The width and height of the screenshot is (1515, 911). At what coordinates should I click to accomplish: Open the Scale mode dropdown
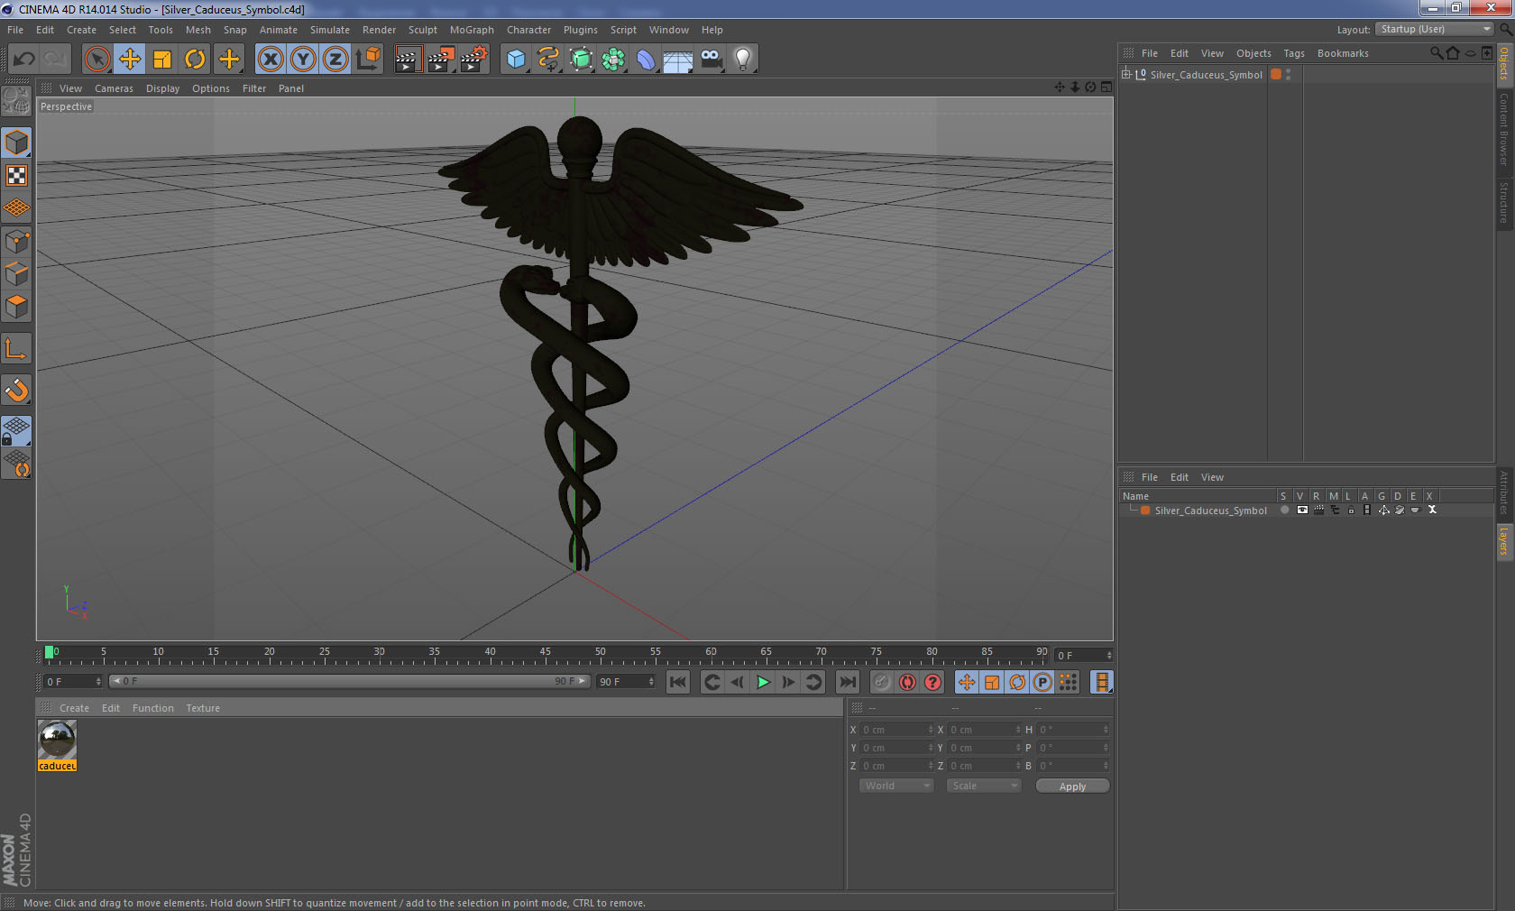click(x=983, y=786)
